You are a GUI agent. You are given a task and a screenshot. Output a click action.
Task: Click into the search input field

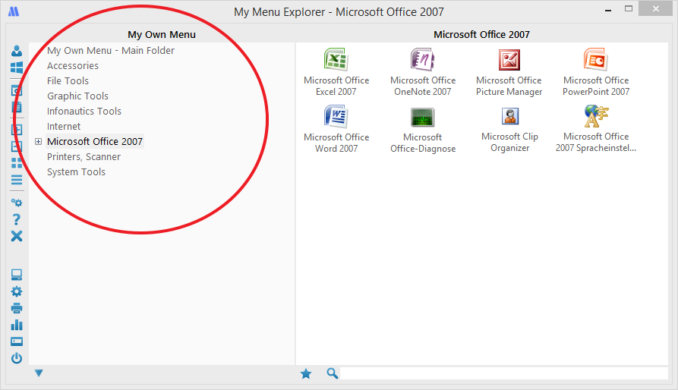[504, 373]
